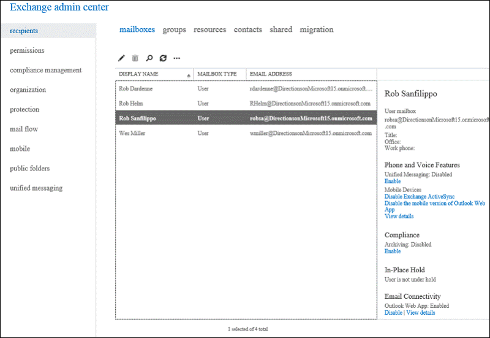Open compliance management section
This screenshot has height=338, width=490.
45,70
